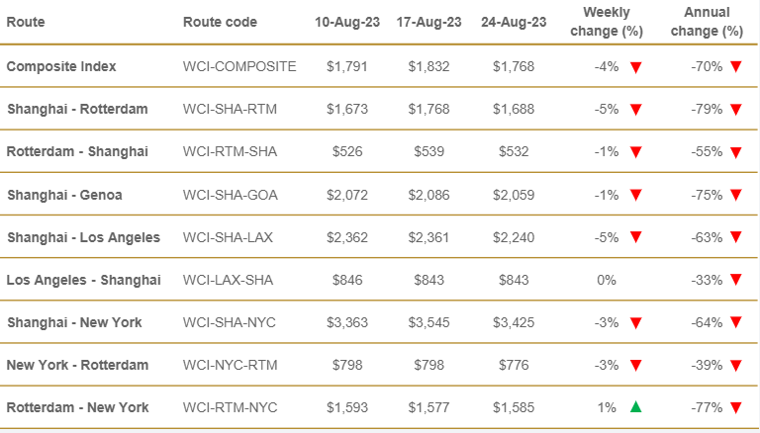The image size is (760, 433).
Task: Click the red down arrow beside Composite Index weekly change
Action: pyautogui.click(x=636, y=67)
